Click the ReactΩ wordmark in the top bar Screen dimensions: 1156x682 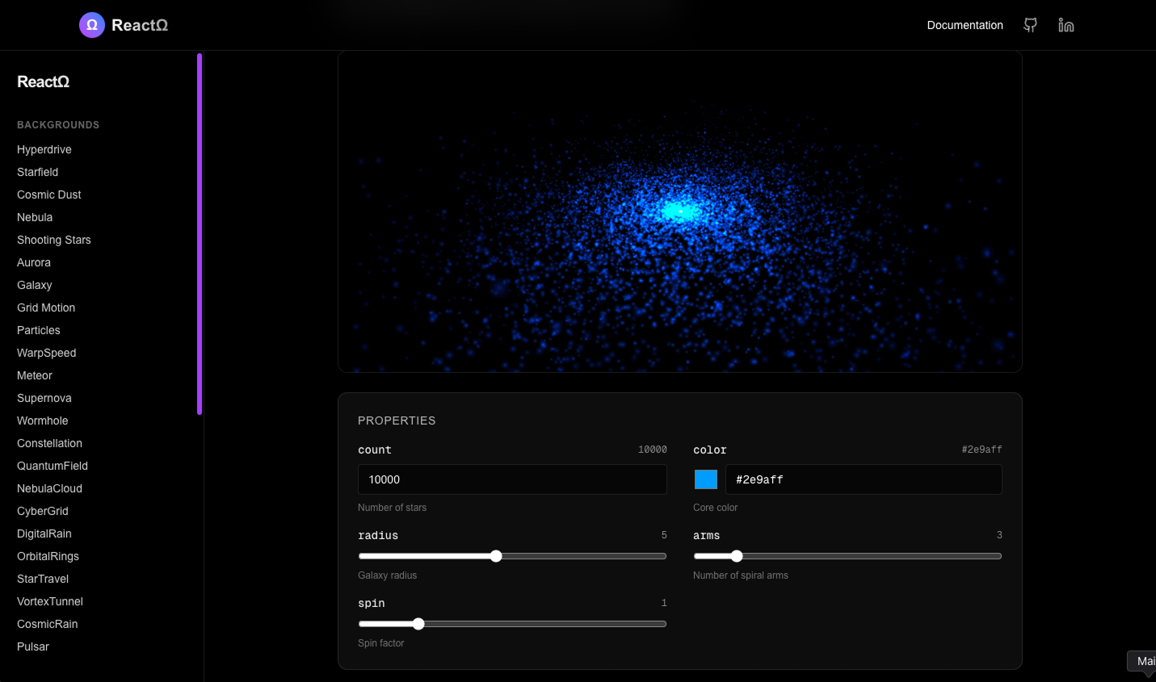tap(139, 25)
